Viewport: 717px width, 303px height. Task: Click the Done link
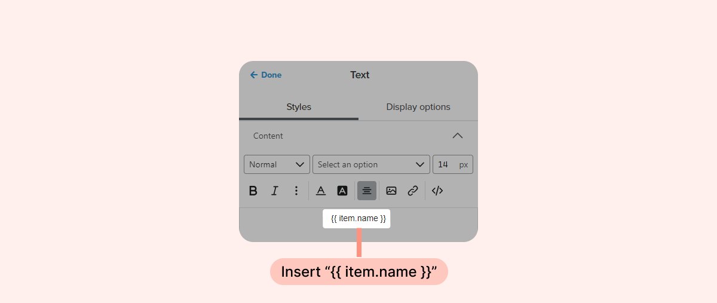pos(271,75)
